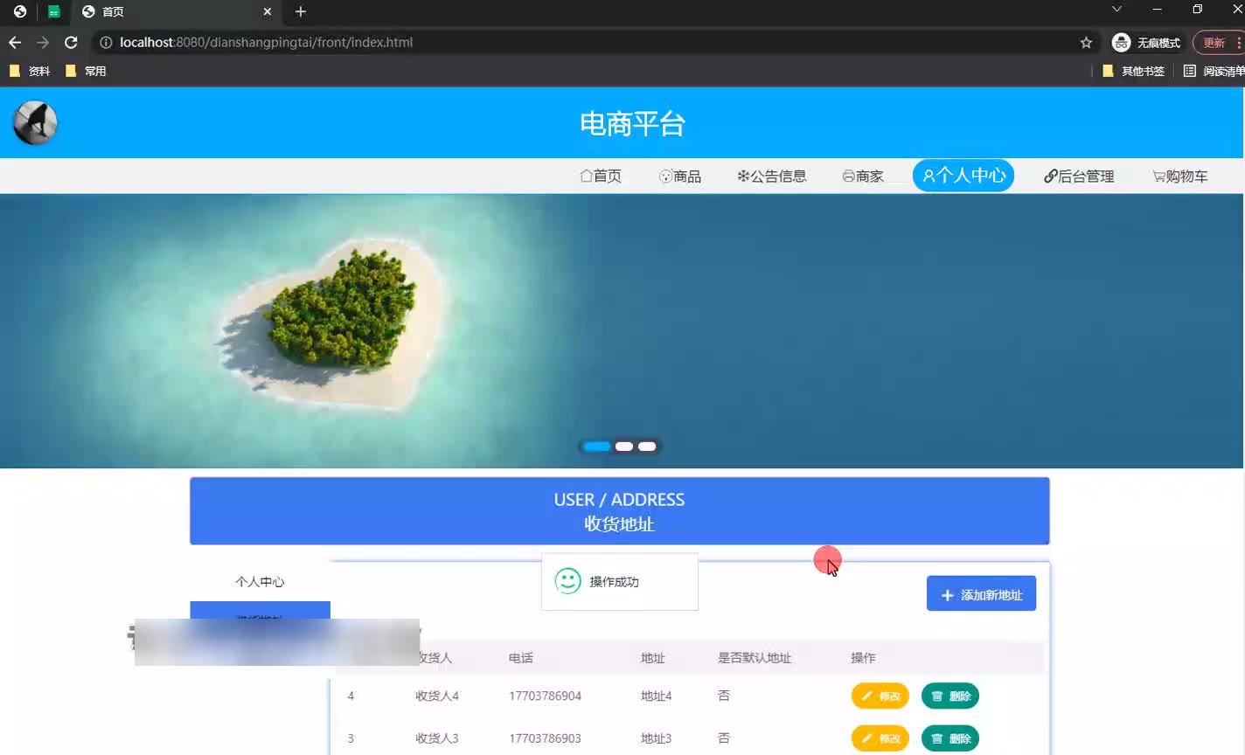Click the 收货人4 recipient cell
Screen dimensions: 1245x755
[x=437, y=696]
